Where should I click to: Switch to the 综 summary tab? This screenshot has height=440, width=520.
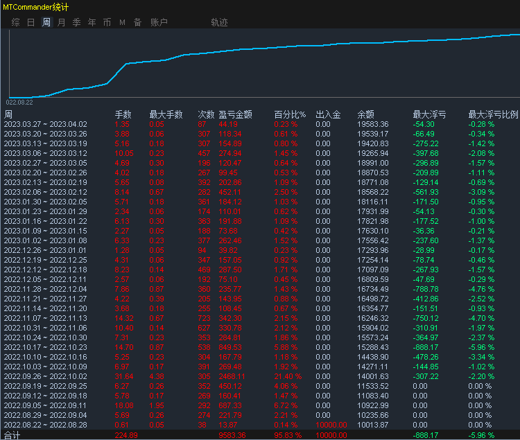point(15,22)
